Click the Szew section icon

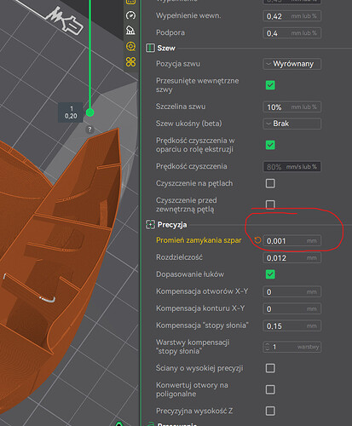click(150, 48)
